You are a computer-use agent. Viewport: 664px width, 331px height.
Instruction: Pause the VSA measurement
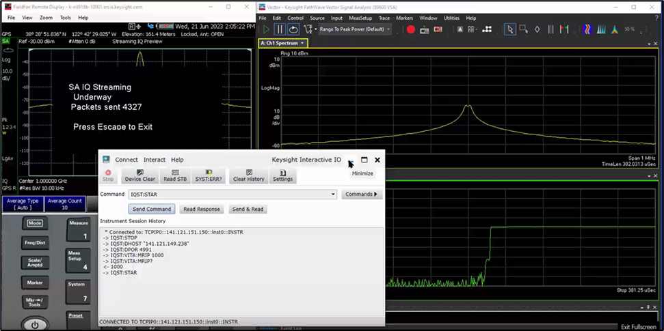point(280,29)
